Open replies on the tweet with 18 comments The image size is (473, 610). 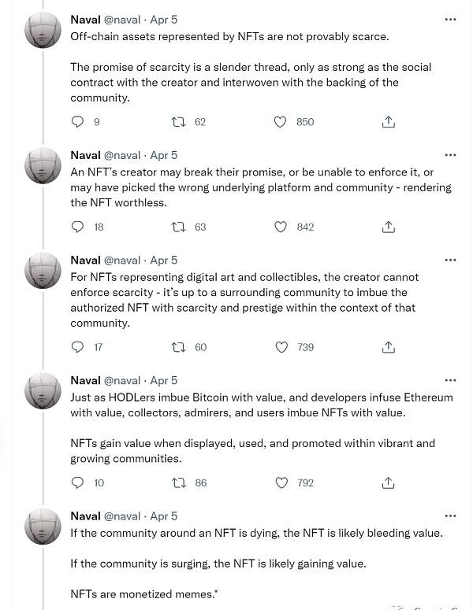point(77,227)
